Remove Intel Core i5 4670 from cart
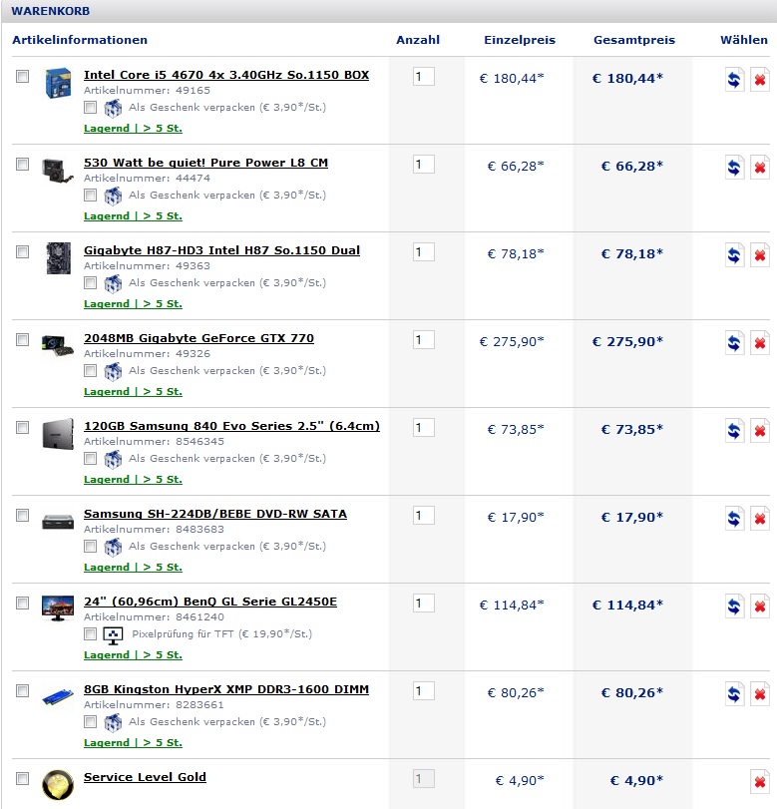777x809 pixels. 760,80
